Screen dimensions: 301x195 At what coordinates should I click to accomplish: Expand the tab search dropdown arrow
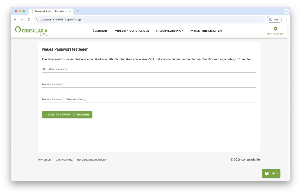(x=286, y=11)
